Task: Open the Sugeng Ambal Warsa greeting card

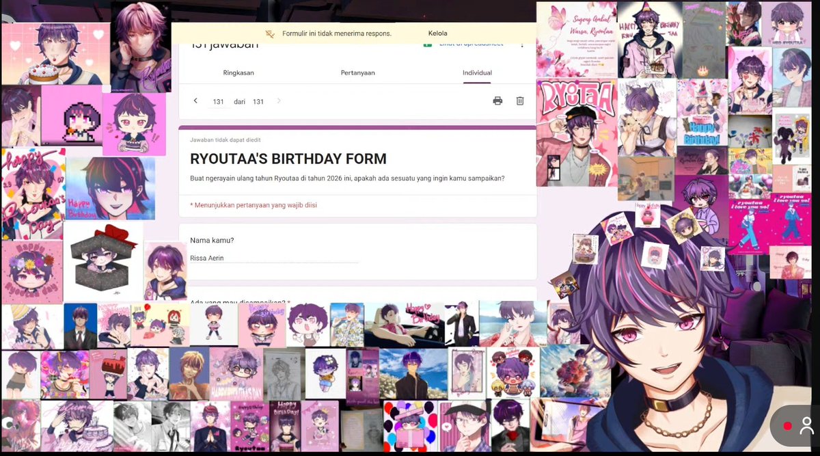Action: click(577, 40)
